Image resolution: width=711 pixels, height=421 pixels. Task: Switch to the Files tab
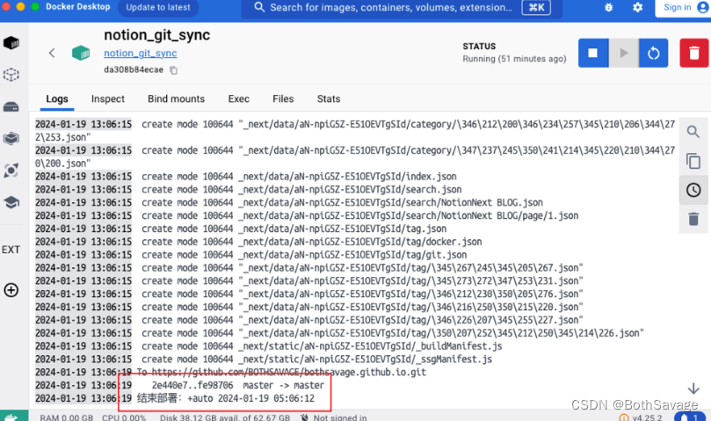(283, 99)
